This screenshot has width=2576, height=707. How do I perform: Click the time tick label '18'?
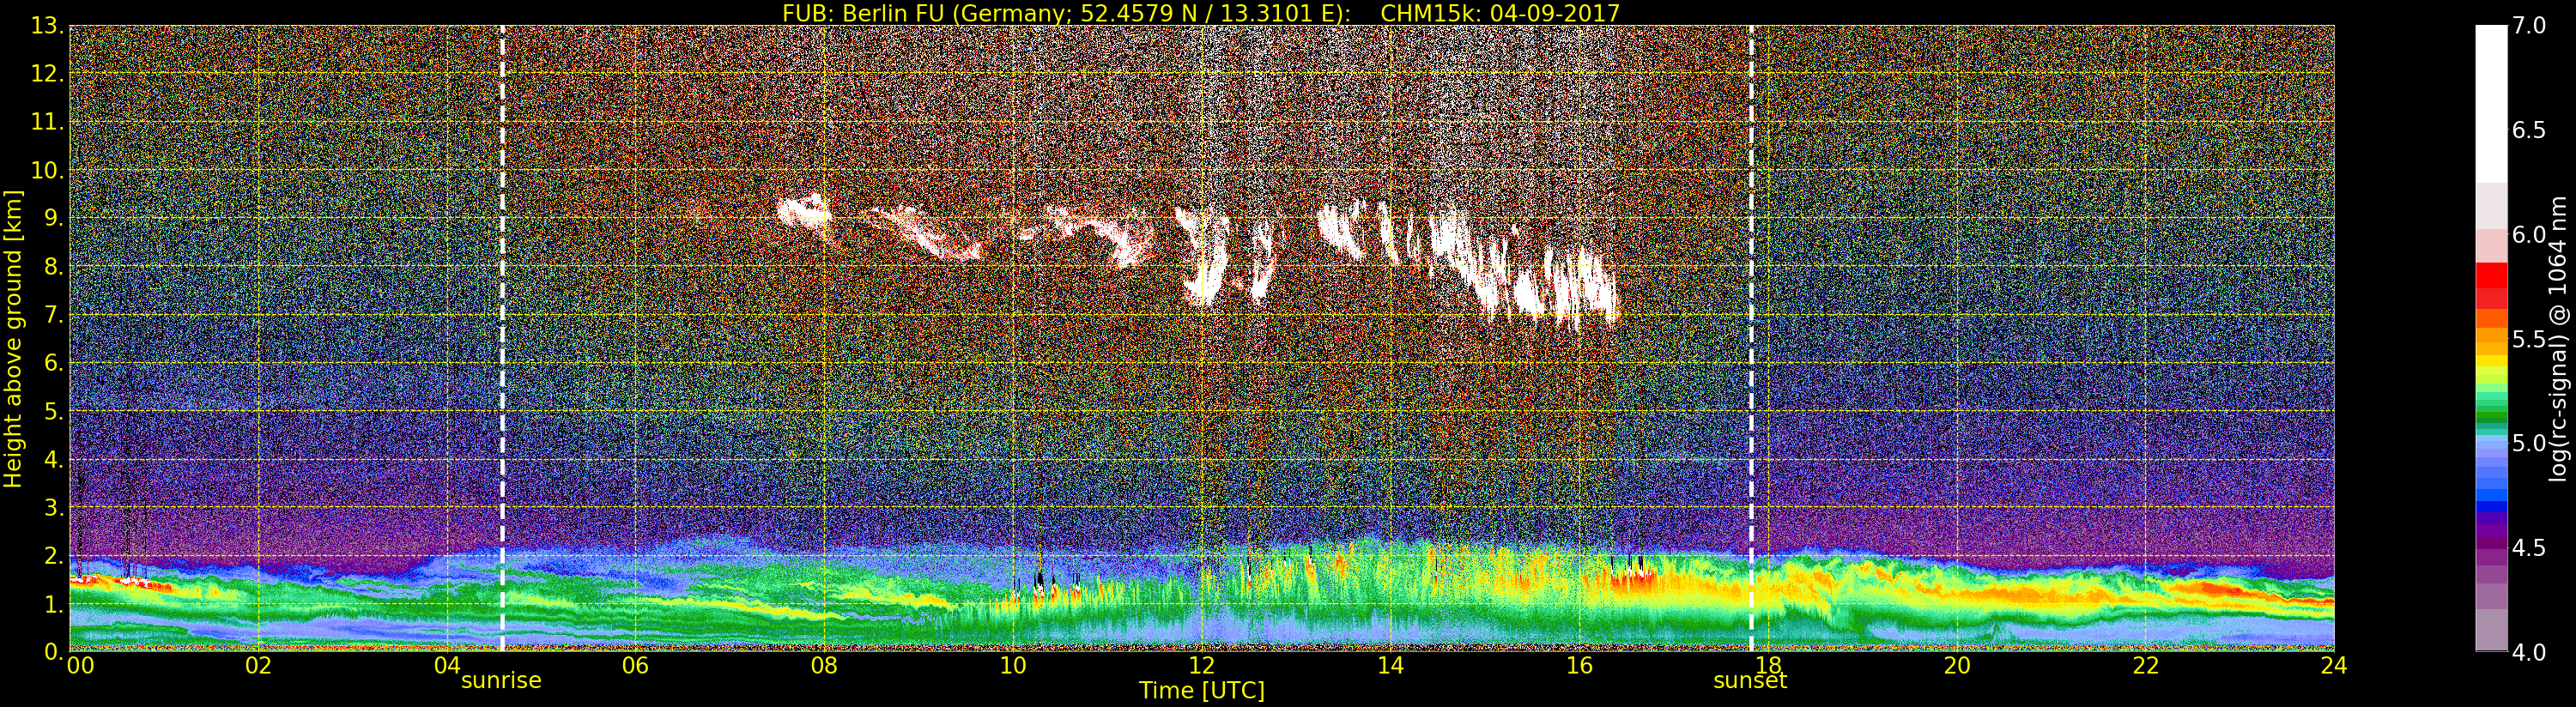tap(1768, 666)
